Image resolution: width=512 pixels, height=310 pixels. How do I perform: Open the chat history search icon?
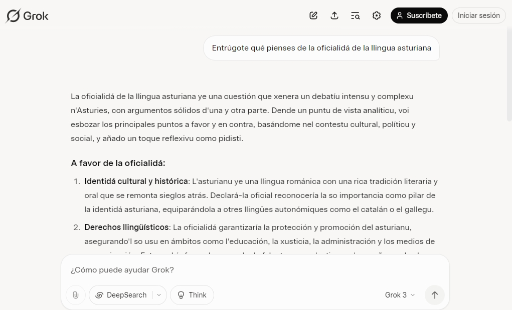point(355,15)
